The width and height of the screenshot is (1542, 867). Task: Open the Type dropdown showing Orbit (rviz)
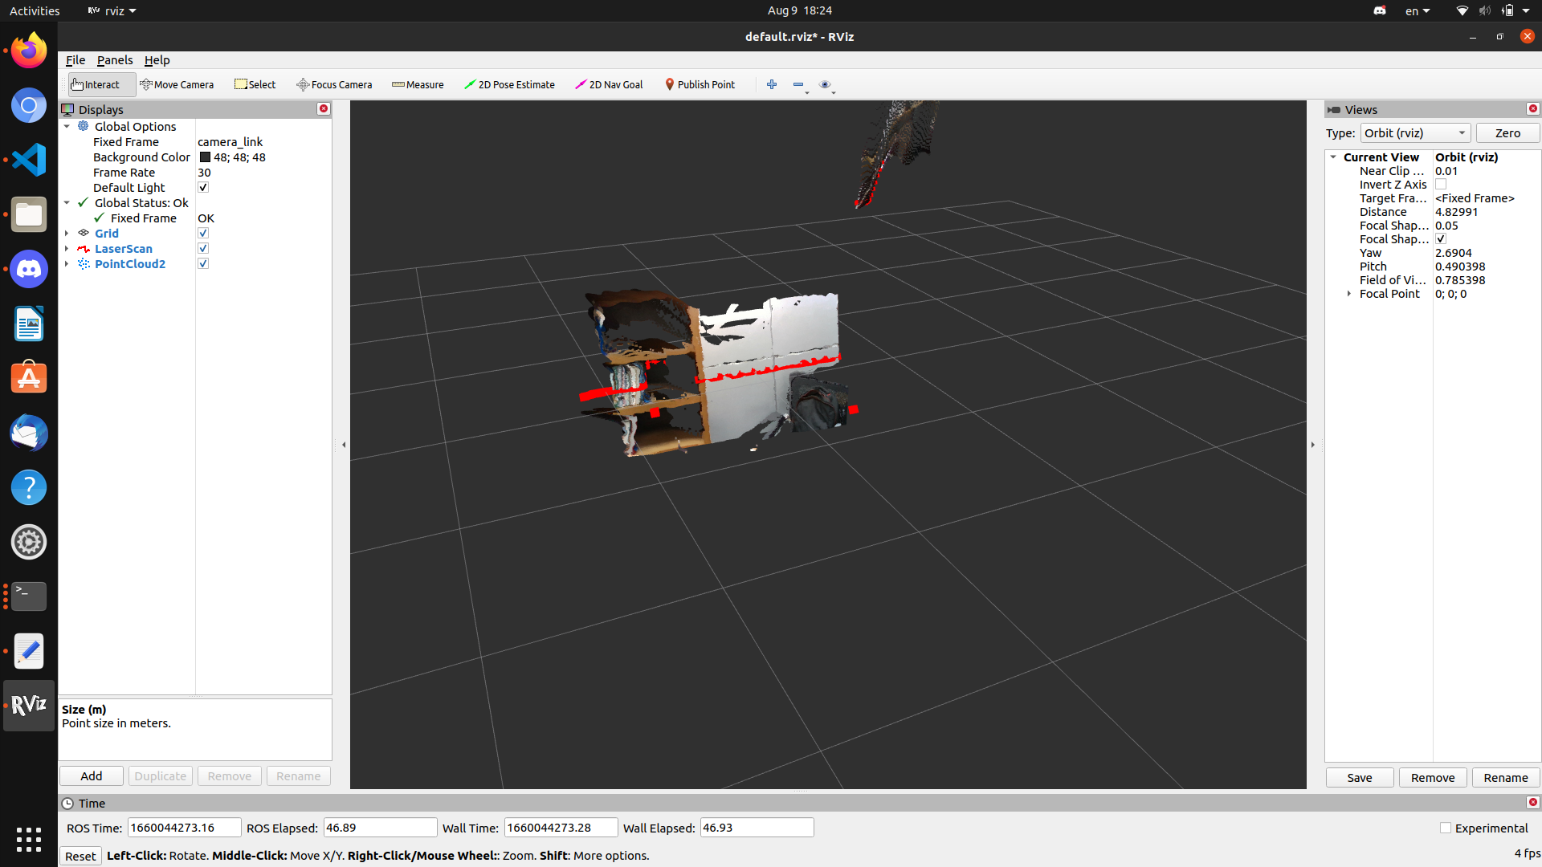[x=1416, y=132]
